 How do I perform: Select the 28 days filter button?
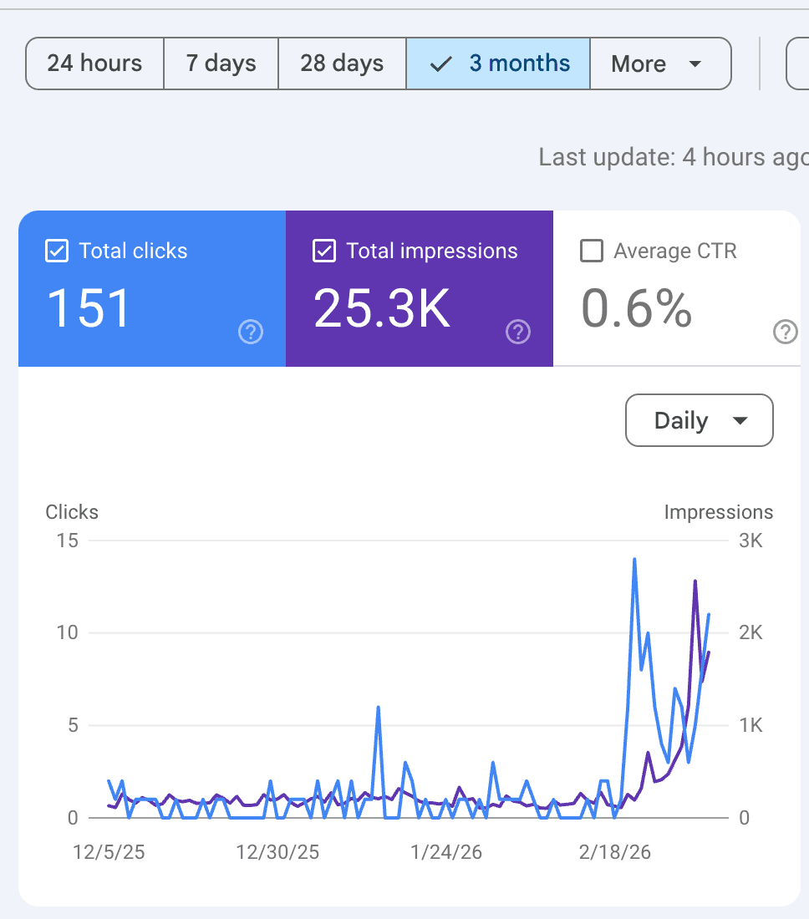point(342,63)
